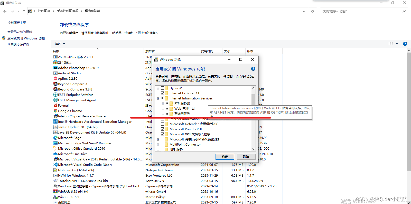
Task: Click the Visual Studio Code icon
Action: [x=55, y=165]
